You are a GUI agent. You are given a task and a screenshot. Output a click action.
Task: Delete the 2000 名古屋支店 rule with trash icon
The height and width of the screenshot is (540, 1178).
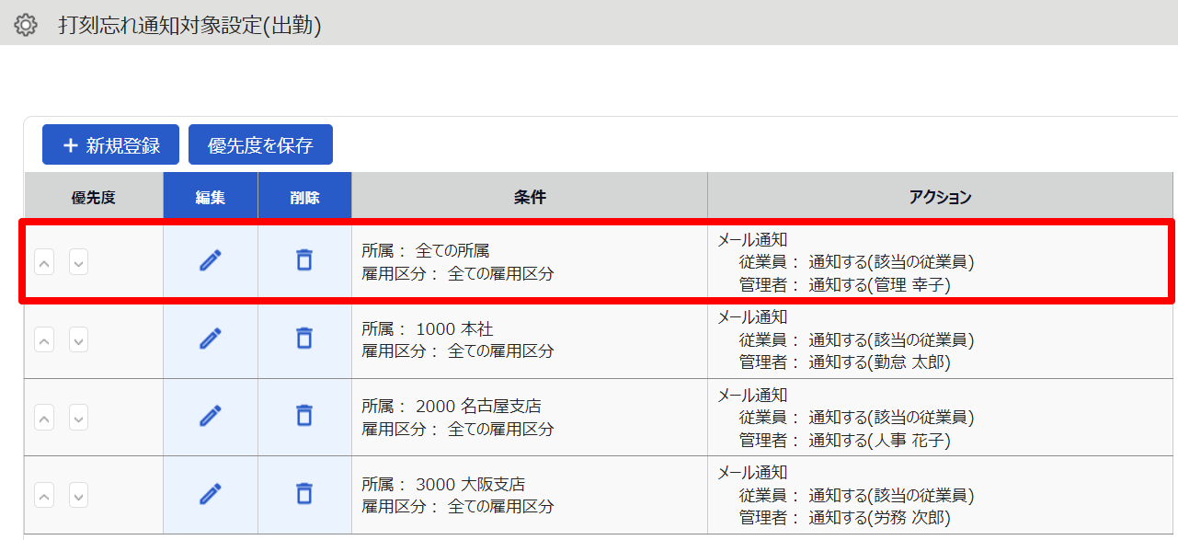304,416
